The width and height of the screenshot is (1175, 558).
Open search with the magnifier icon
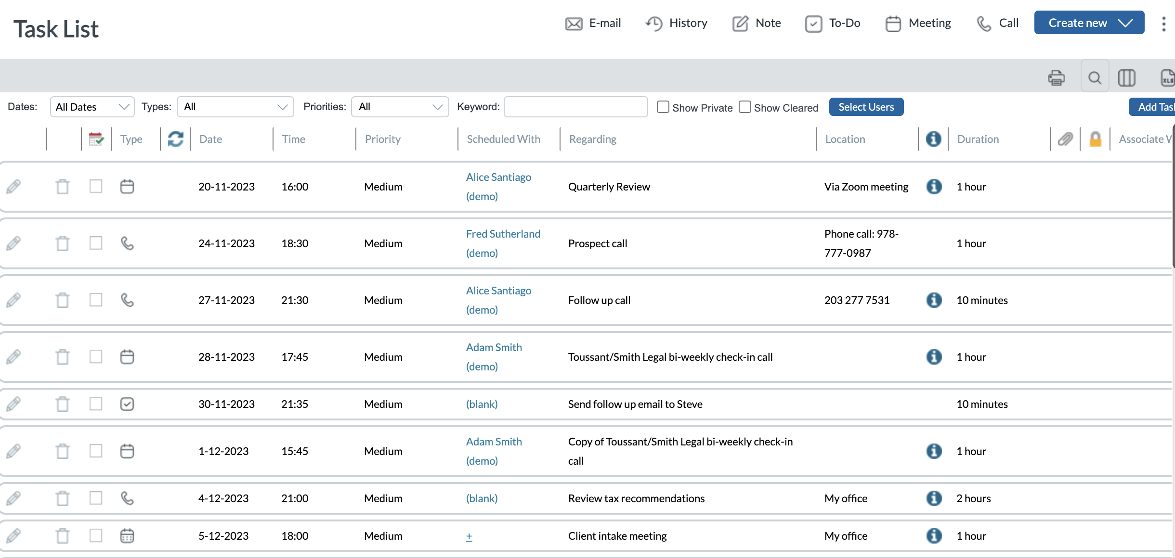(x=1095, y=77)
